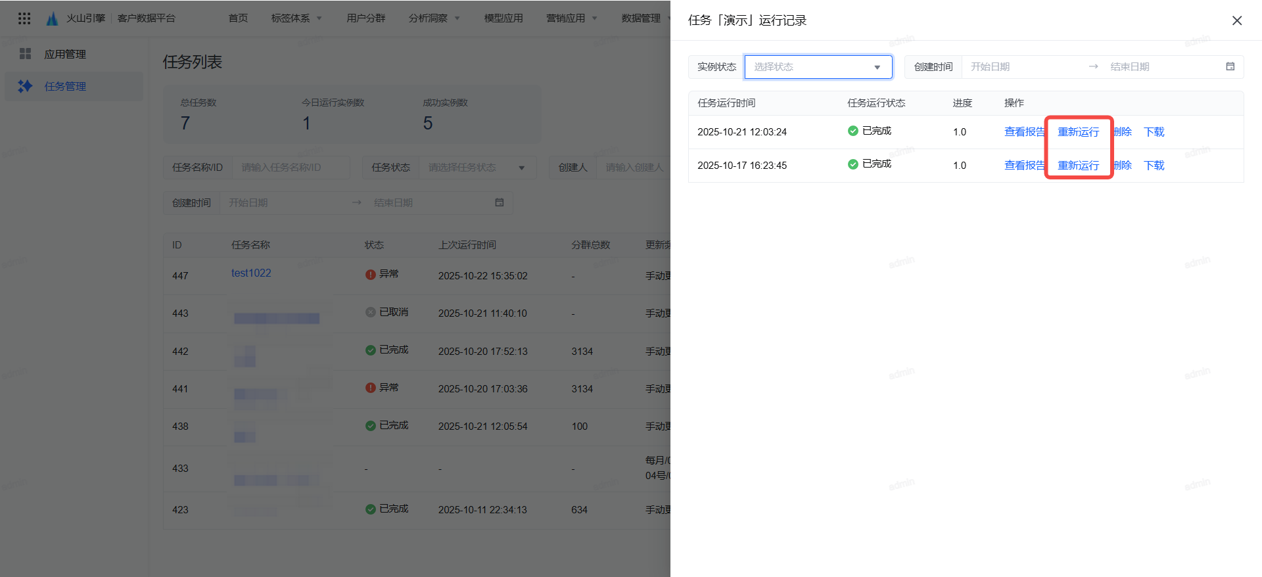Click calendar icon in task list 创建时间 filter

click(x=499, y=202)
